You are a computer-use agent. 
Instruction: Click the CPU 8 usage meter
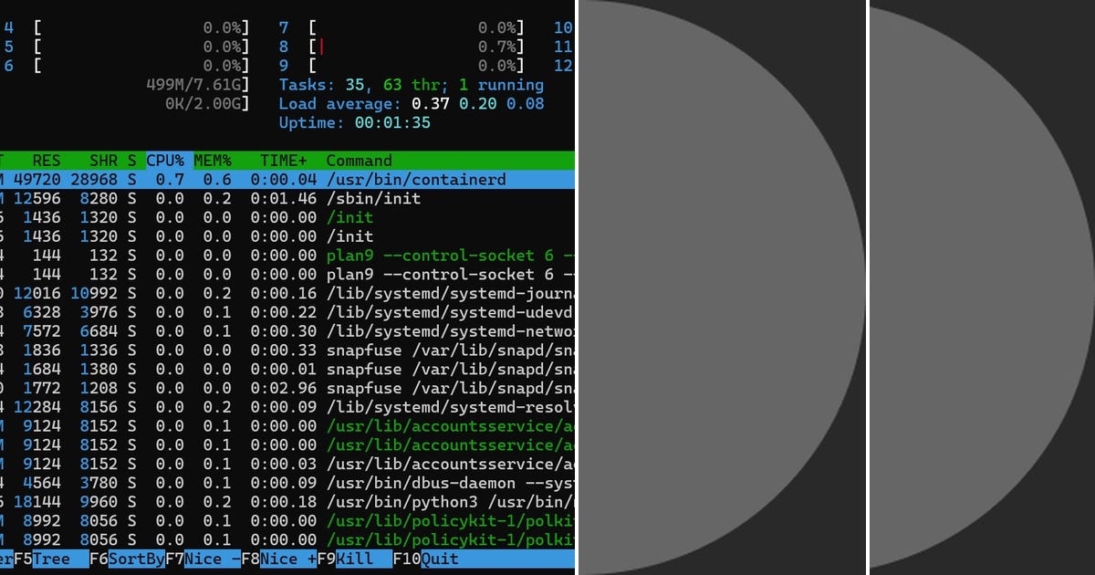point(401,47)
